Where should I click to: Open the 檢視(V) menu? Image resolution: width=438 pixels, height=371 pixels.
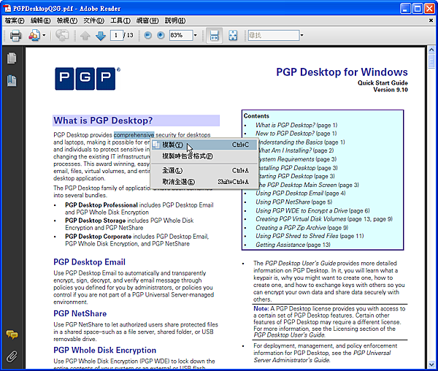67,20
